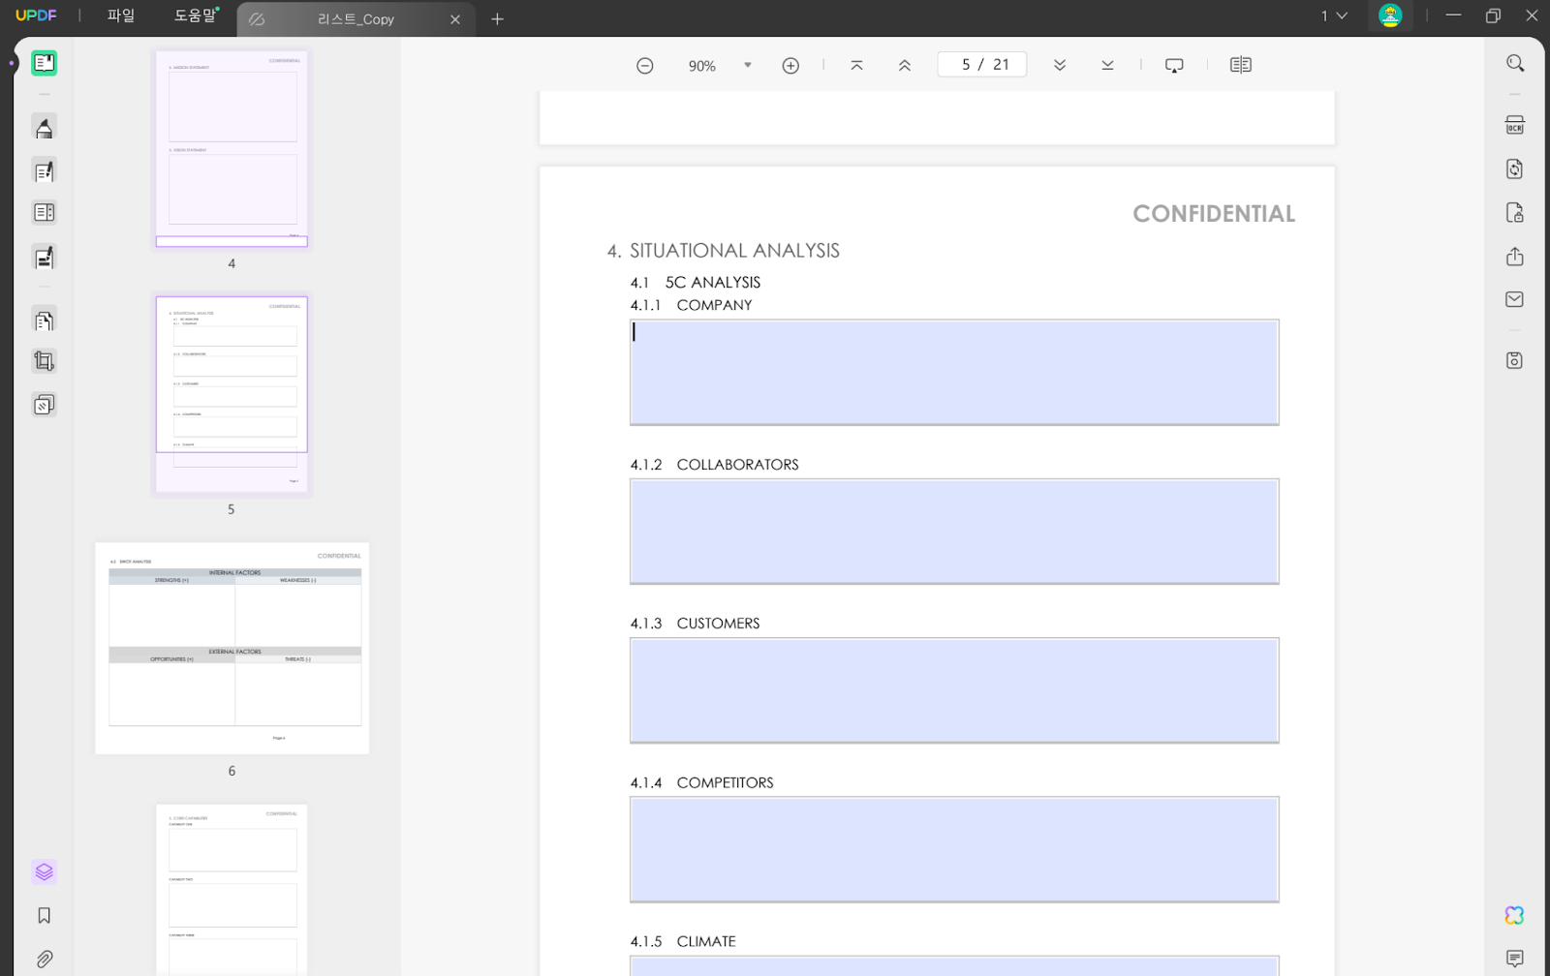
Task: Click the 4.1.2 COLLABORATORS text field
Action: coord(954,532)
